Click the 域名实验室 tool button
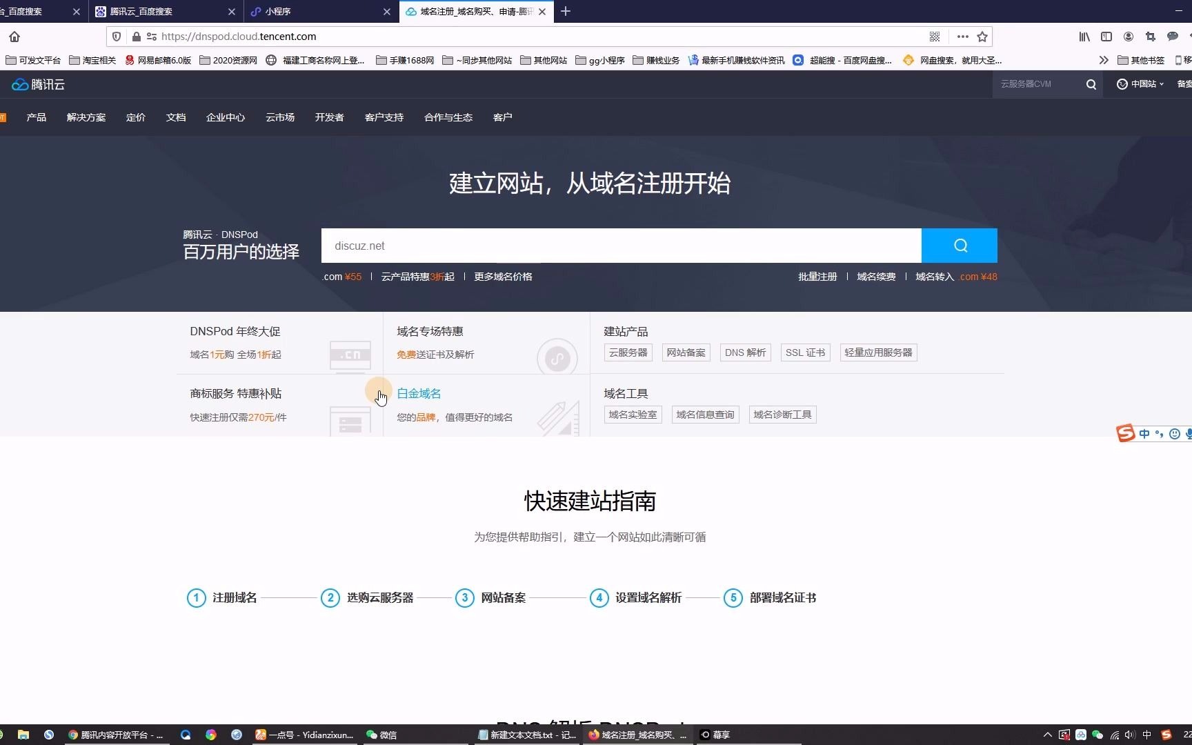 point(633,415)
